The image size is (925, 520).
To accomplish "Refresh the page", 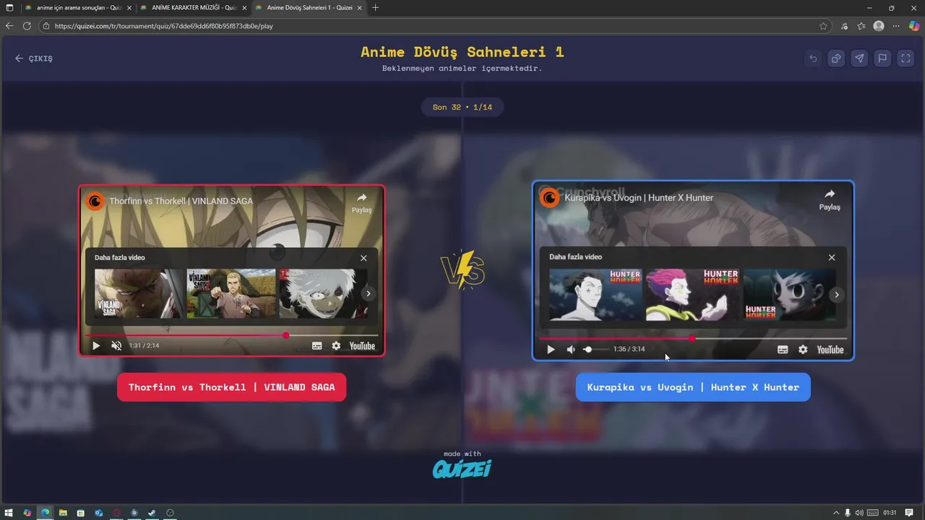I will point(27,26).
